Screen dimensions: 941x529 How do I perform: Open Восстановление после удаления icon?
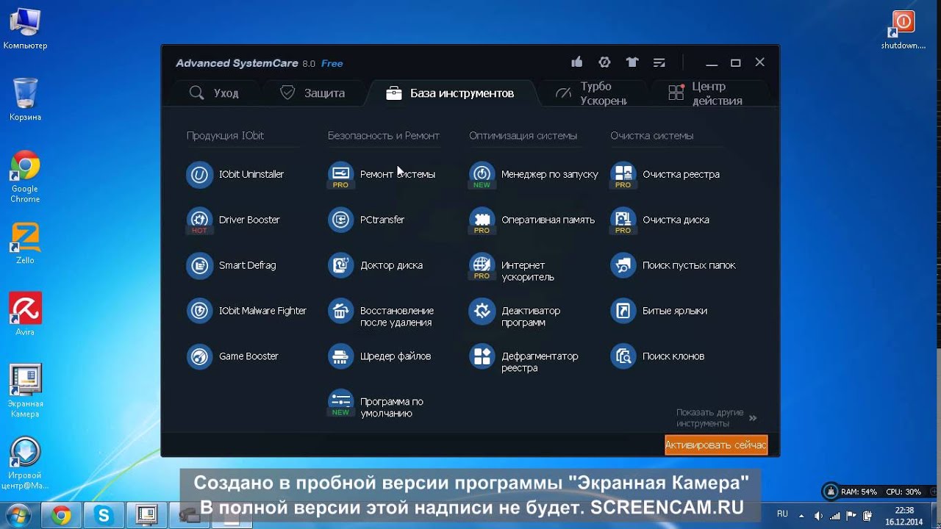coord(340,312)
